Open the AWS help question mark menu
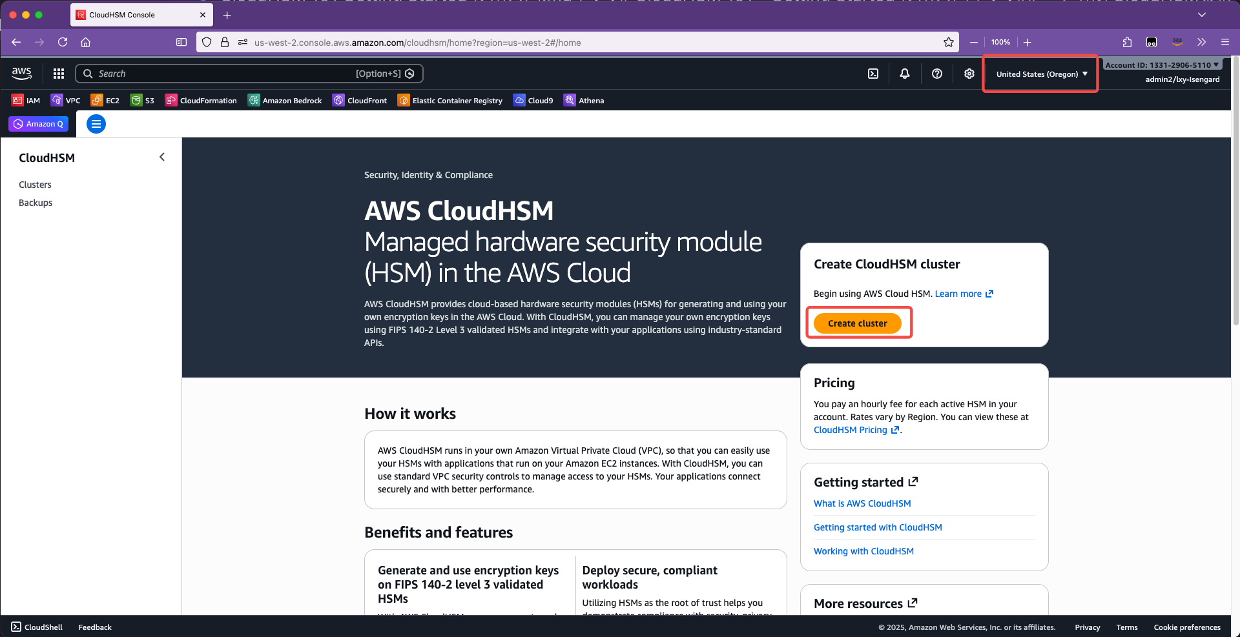Viewport: 1240px width, 637px height. pyautogui.click(x=937, y=74)
